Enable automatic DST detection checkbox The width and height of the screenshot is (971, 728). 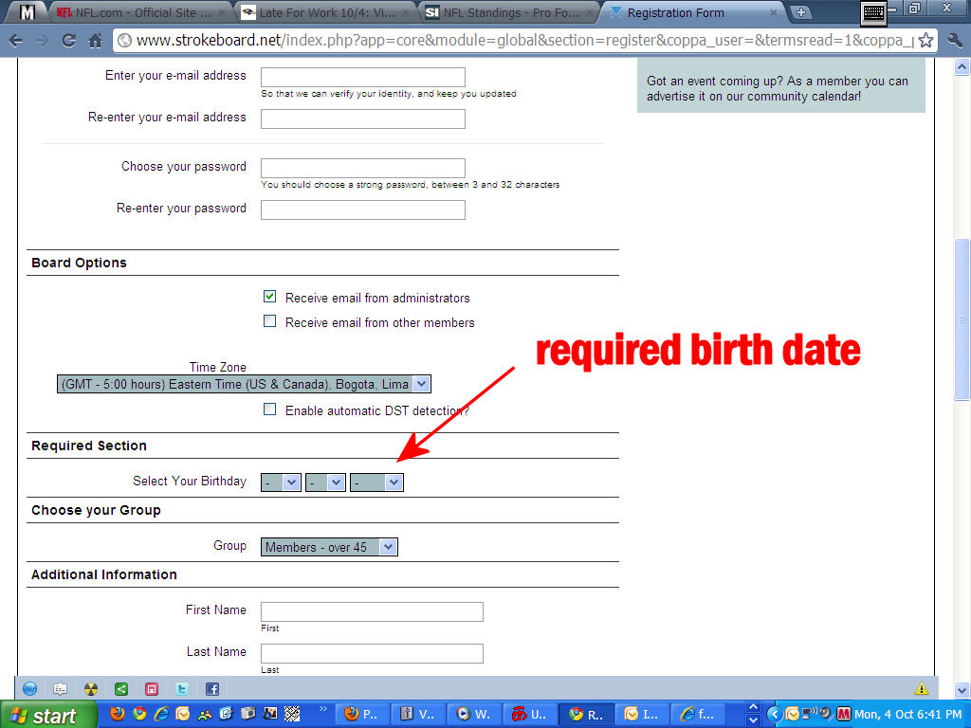[x=270, y=409]
